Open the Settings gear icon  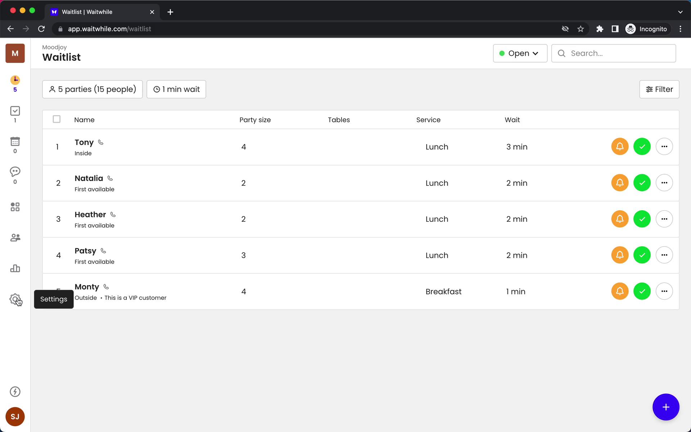tap(15, 299)
